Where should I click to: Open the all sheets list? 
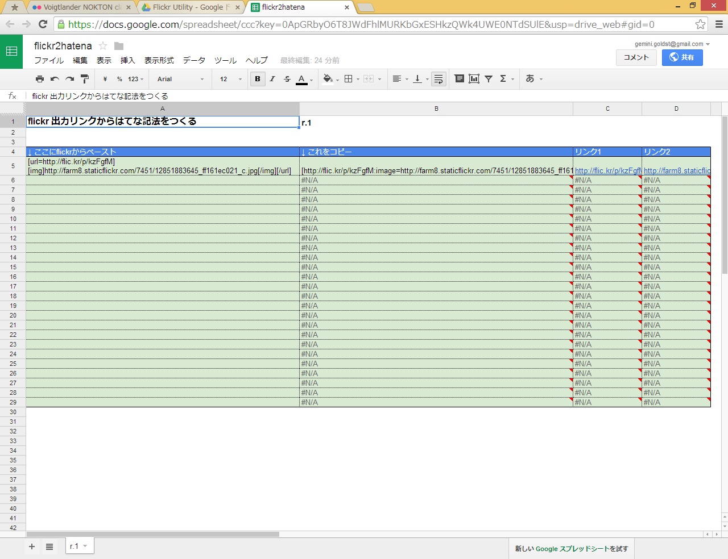49,547
